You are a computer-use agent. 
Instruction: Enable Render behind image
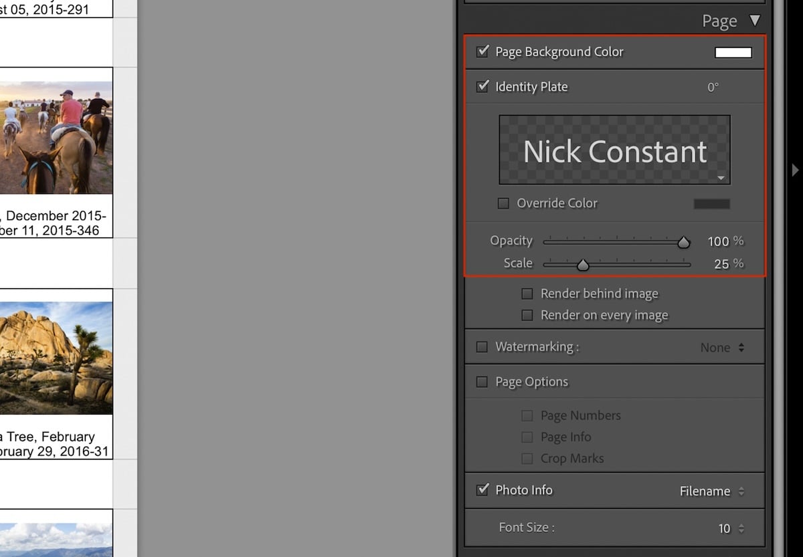527,294
